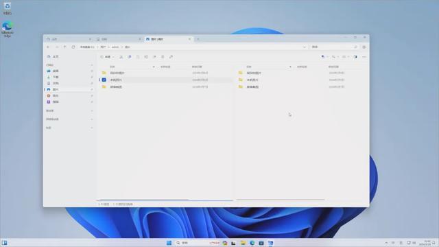Screen dimensions: 439x247
Task: Collapse the bottom sidebar section via its chevron
Action: (92, 128)
